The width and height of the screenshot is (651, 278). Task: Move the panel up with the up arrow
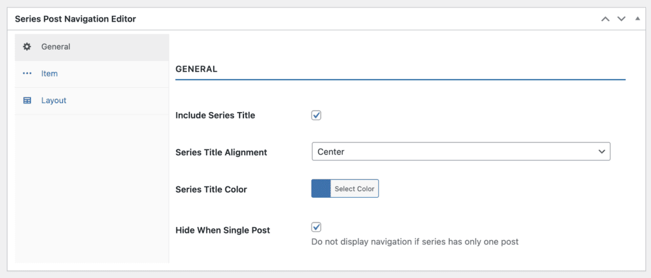(x=605, y=19)
